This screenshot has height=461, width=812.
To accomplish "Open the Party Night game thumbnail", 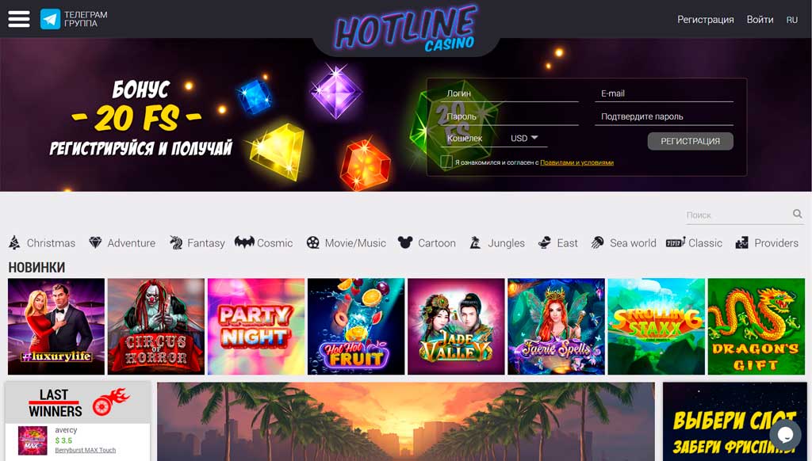I will tap(256, 326).
